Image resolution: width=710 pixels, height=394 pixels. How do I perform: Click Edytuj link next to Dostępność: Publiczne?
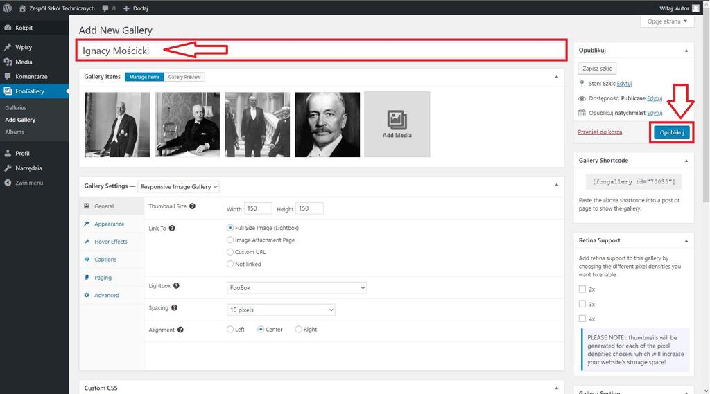click(655, 98)
